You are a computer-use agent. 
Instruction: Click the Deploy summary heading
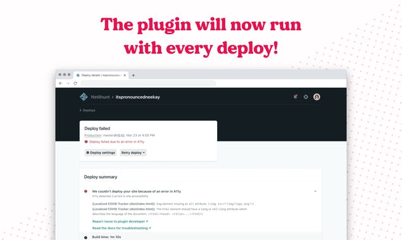101,177
